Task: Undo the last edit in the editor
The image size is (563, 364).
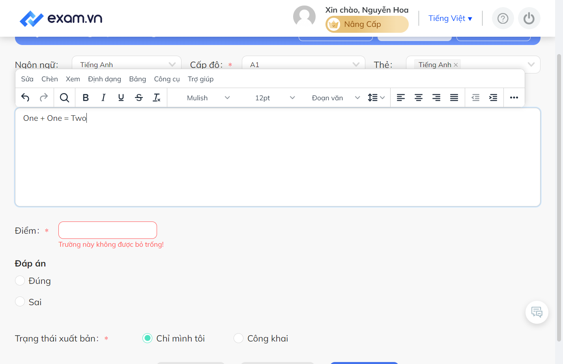Action: 25,98
